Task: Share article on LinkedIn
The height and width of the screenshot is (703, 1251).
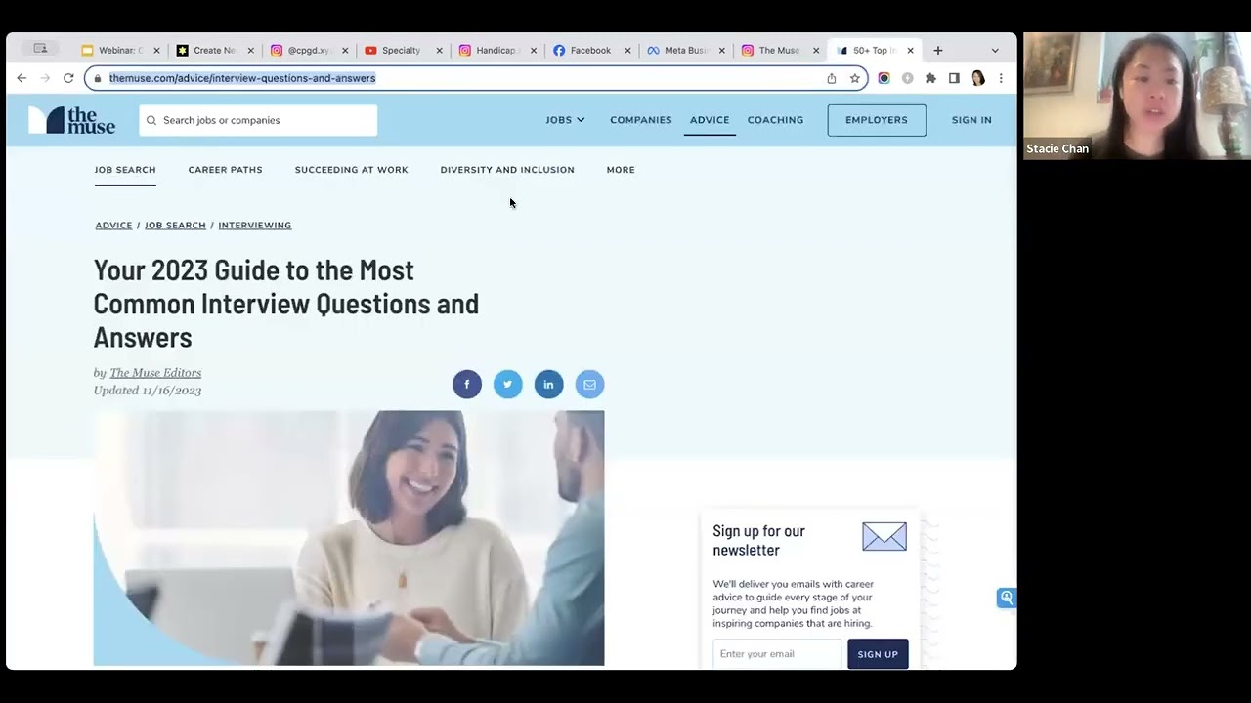Action: [548, 385]
